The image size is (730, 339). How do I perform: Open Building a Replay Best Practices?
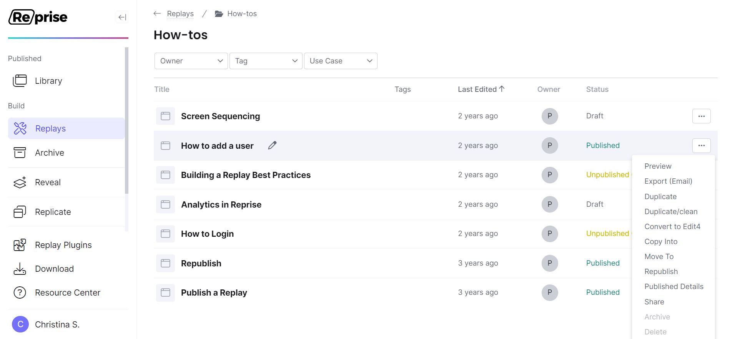(246, 175)
